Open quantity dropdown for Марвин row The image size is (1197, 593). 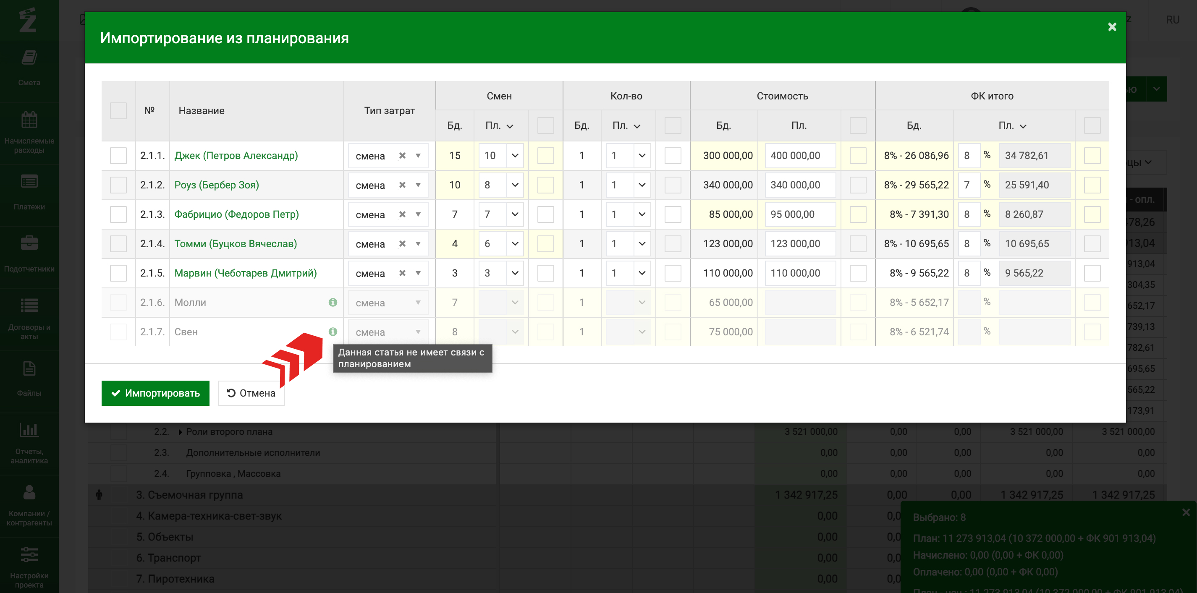tap(642, 273)
